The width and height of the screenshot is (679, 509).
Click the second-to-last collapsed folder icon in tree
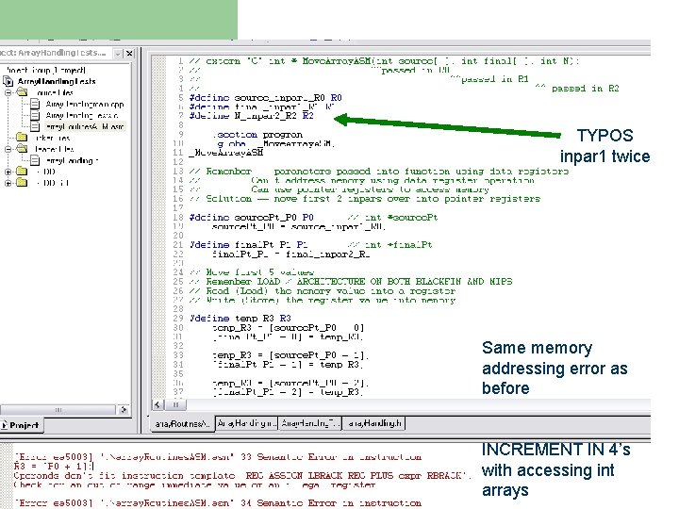pyautogui.click(x=21, y=172)
